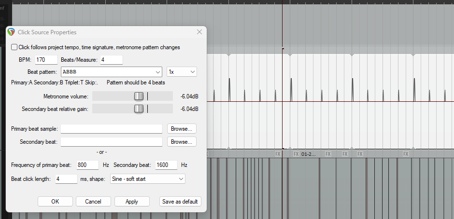Click the FX button left of the playhead
Screen dimensions: 454x219
278,154
